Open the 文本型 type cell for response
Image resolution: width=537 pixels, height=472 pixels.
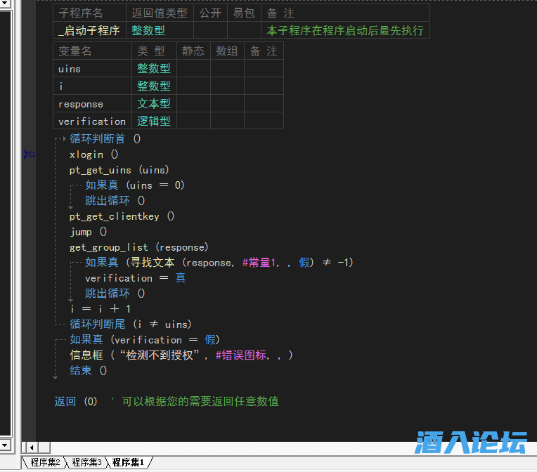(x=154, y=103)
